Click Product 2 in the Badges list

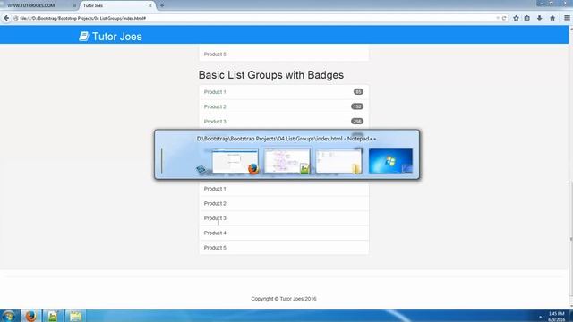pyautogui.click(x=284, y=106)
